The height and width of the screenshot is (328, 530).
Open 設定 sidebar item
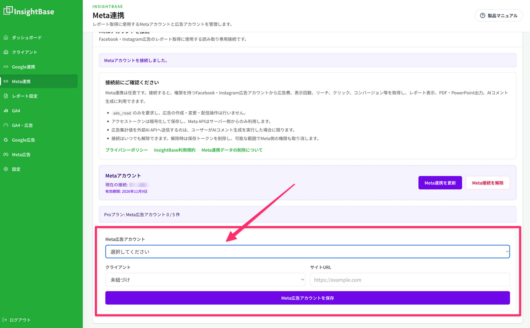coord(39,169)
